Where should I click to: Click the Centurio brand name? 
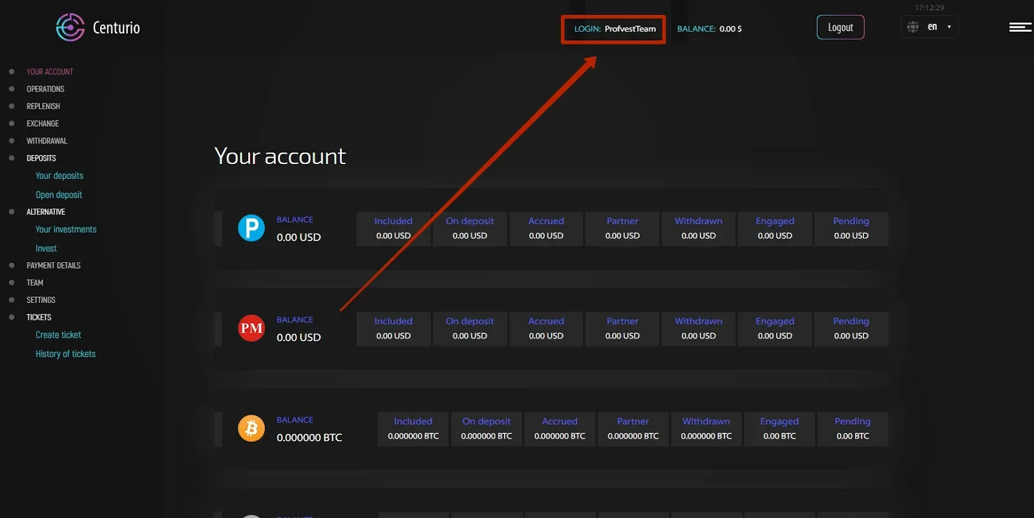point(116,28)
